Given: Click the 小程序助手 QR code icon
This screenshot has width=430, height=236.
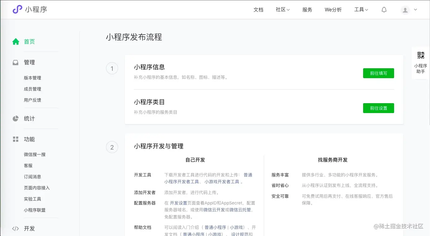Looking at the screenshot, I should (x=421, y=55).
